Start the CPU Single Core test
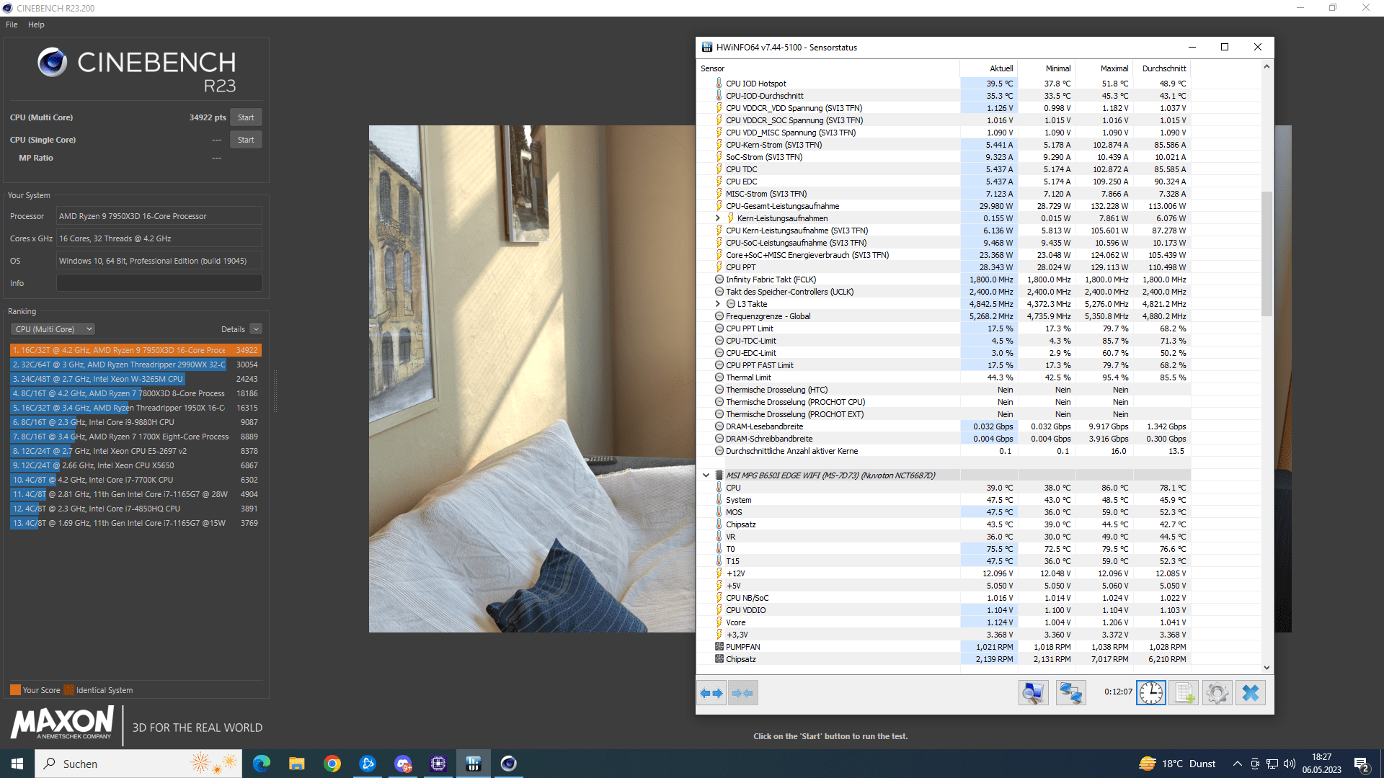This screenshot has height=778, width=1384. pos(246,140)
